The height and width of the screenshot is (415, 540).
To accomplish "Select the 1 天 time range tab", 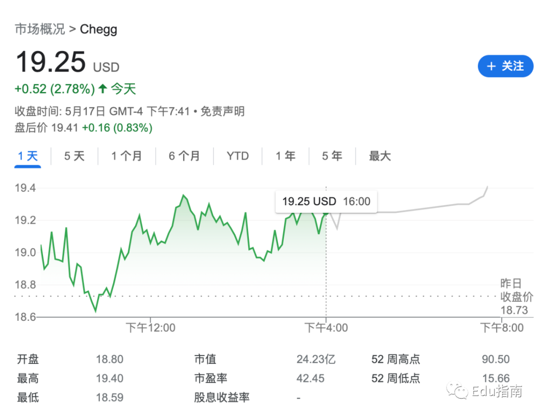I will (27, 156).
